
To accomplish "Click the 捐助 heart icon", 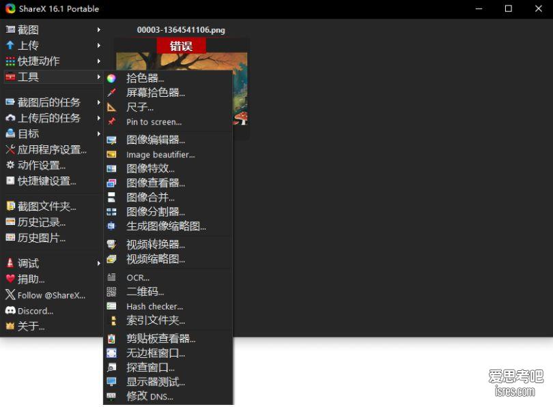I will point(10,279).
